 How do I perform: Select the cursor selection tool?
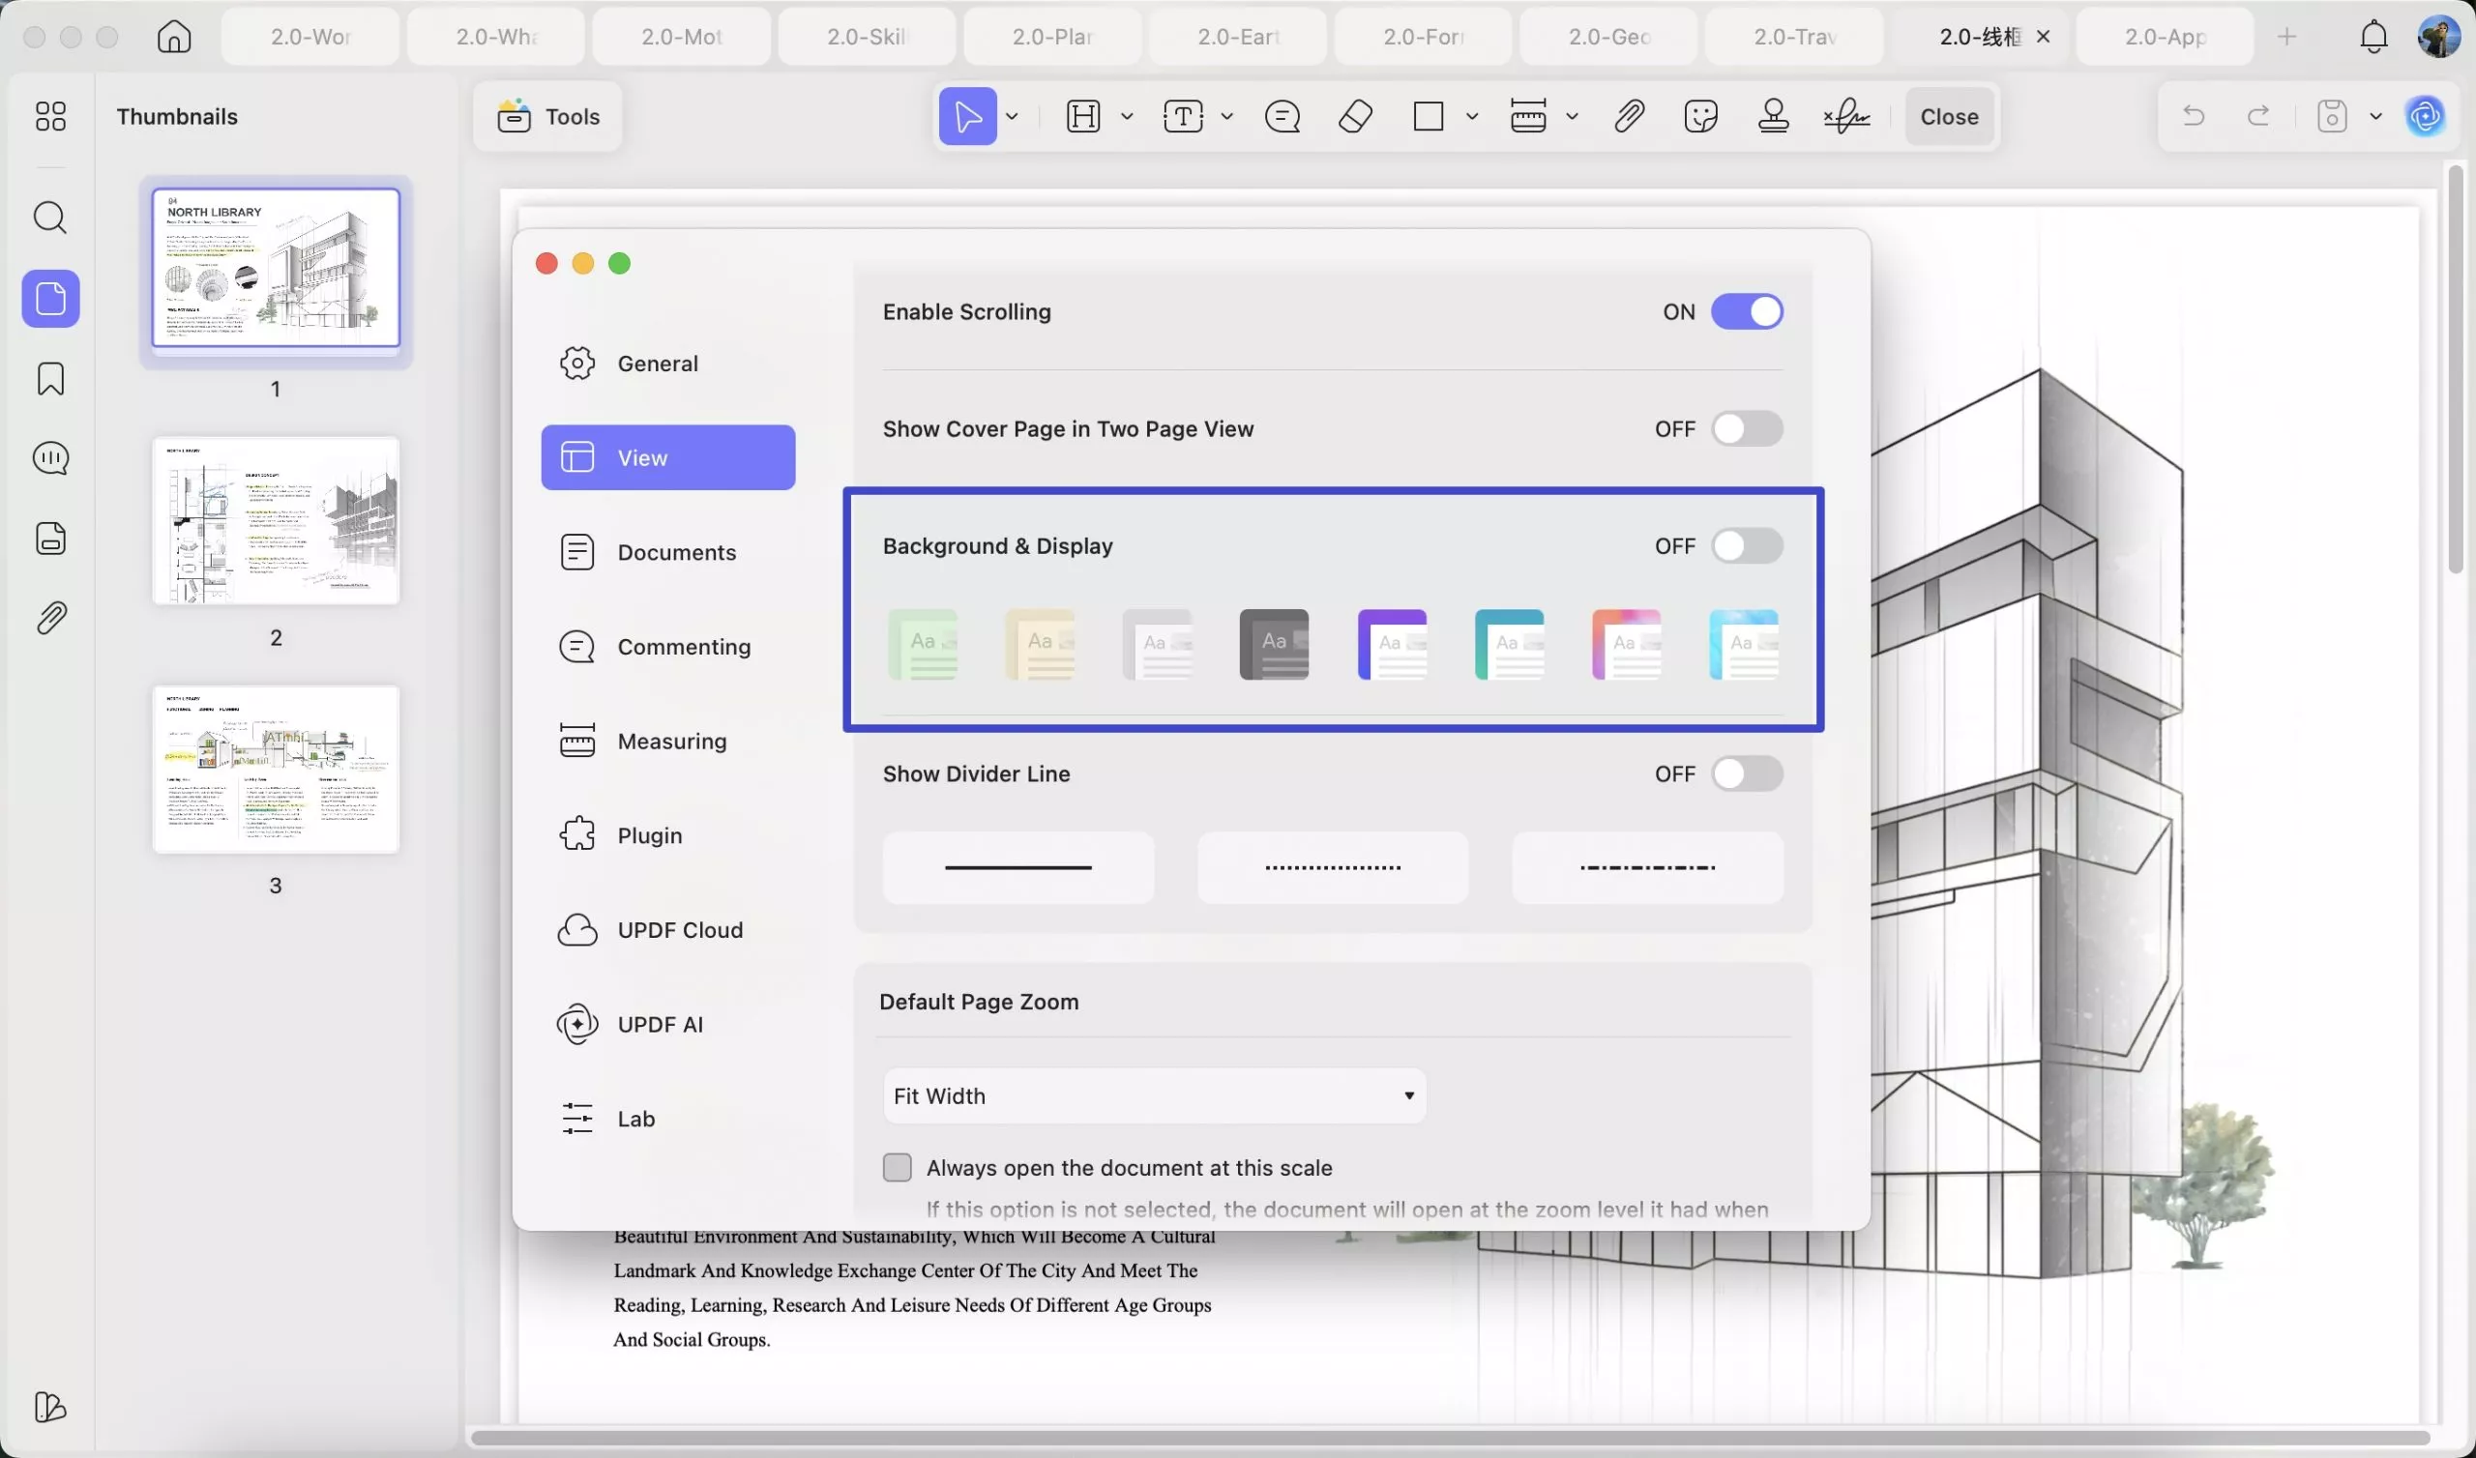coord(967,116)
